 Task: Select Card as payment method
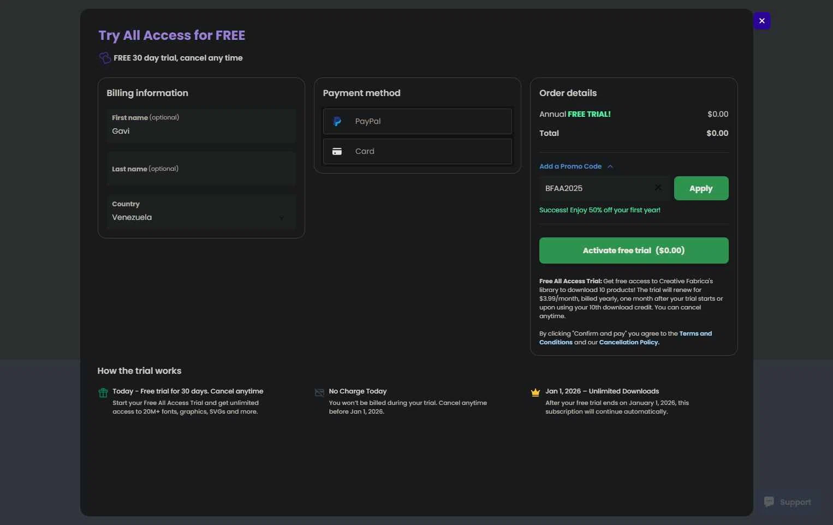418,151
